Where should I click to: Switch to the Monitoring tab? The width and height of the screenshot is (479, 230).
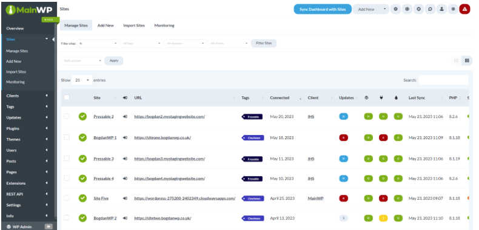(164, 25)
